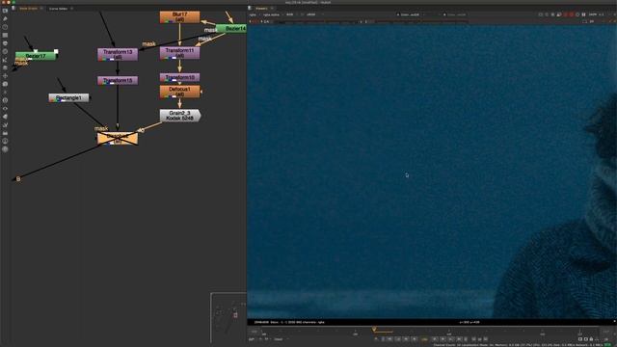Close the Viewer1 tab
617x347 pixels.
click(x=272, y=9)
